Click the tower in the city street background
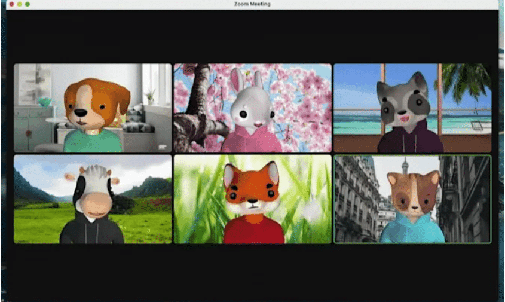 click(405, 165)
